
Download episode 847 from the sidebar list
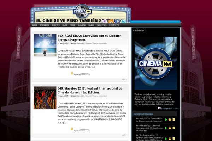170,139
